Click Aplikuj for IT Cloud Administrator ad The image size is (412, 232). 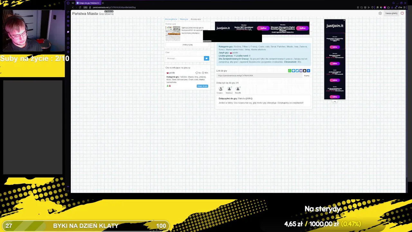335,97
